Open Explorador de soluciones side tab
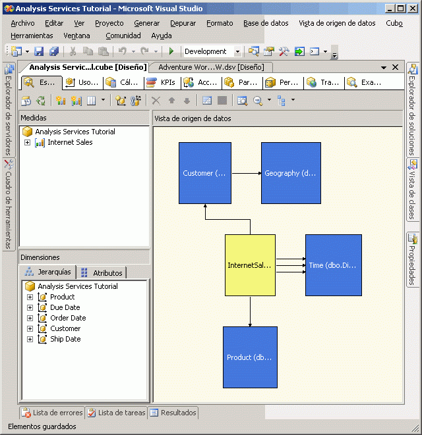Image resolution: width=422 pixels, height=435 pixels. [x=413, y=110]
